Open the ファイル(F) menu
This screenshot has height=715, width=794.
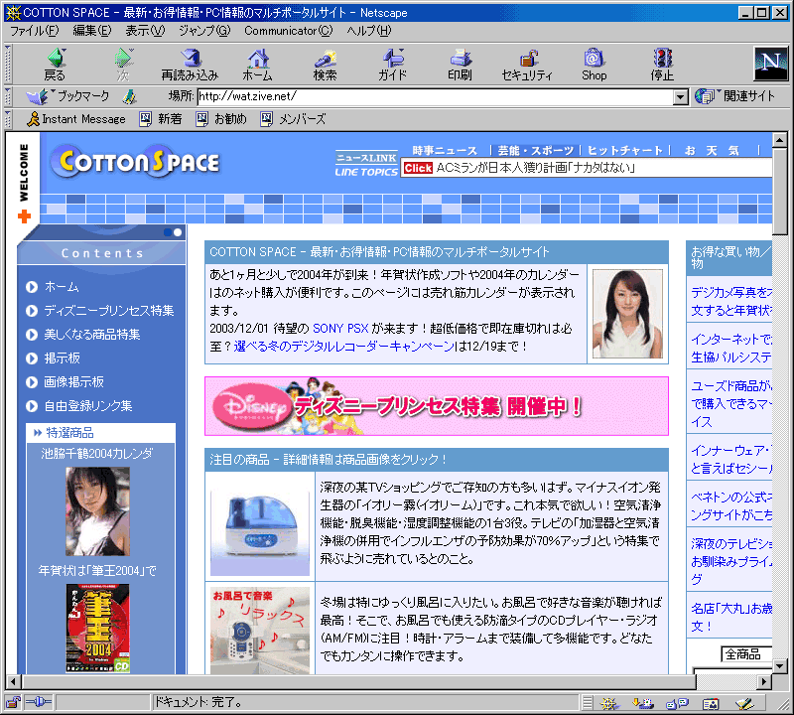point(34,31)
